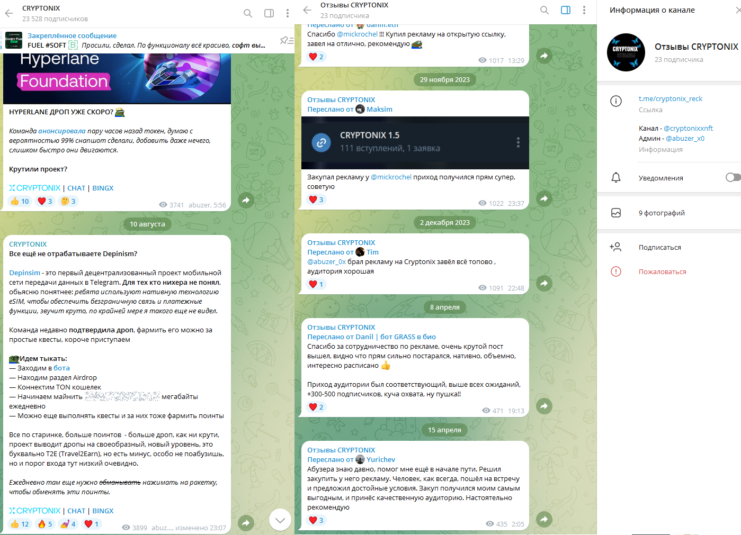
Task: Toggle heart reaction on the 13:29 review
Action: pyautogui.click(x=316, y=57)
